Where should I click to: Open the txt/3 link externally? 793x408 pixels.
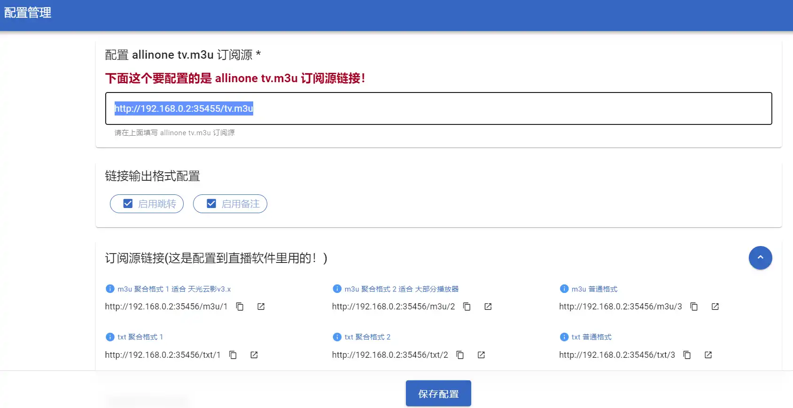point(708,355)
